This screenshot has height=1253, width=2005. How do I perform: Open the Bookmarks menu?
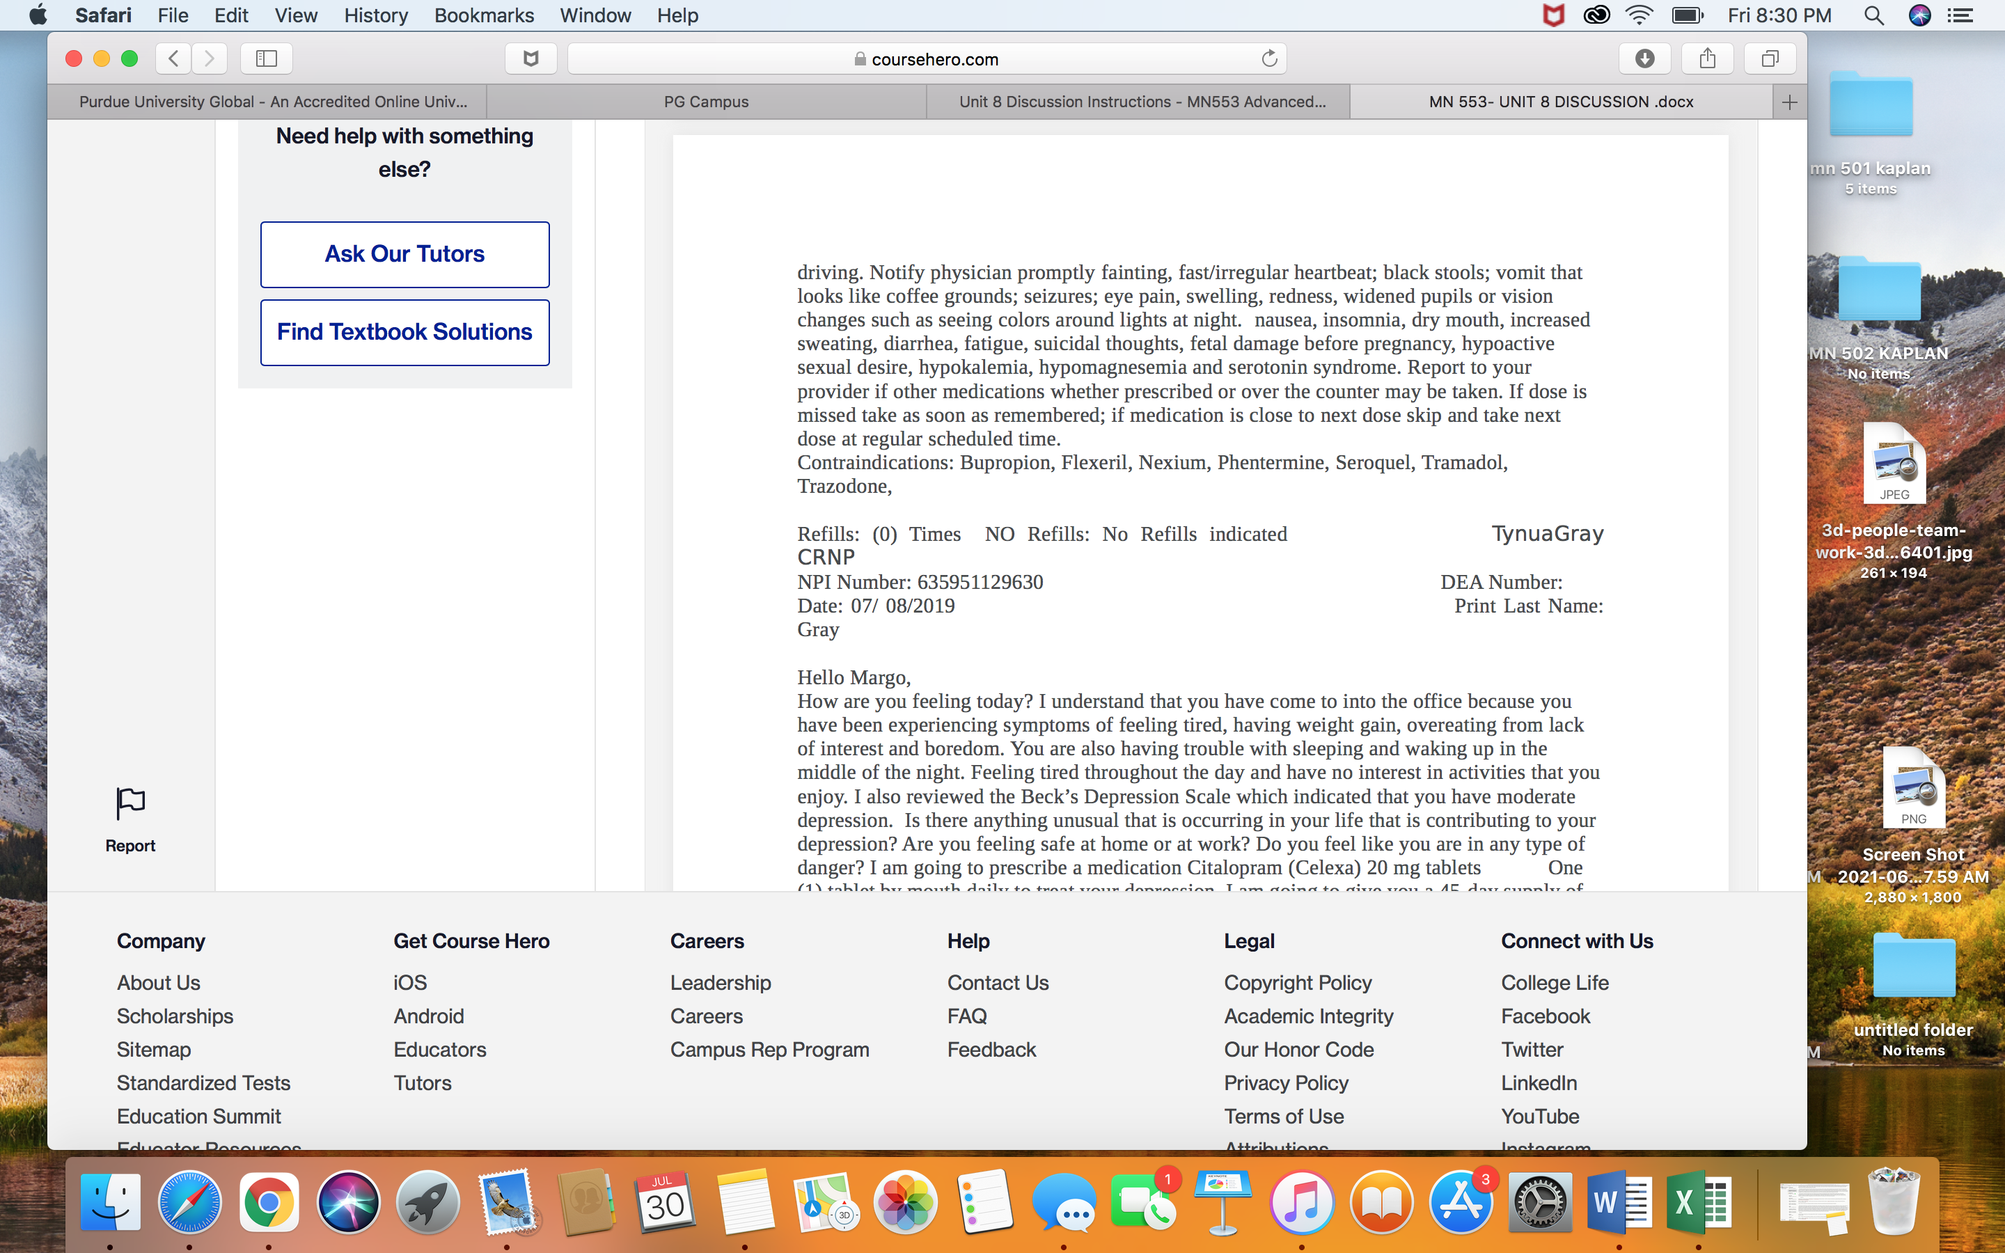(x=485, y=15)
